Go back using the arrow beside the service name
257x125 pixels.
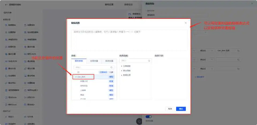[6, 5]
